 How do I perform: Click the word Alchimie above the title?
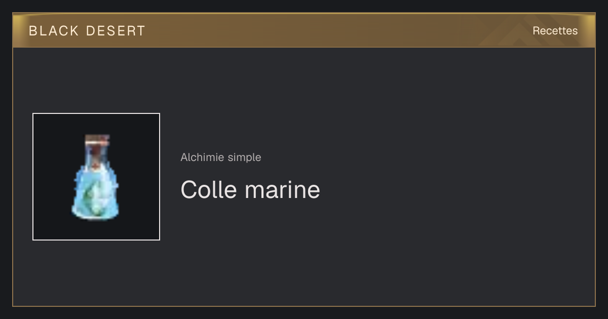[203, 157]
